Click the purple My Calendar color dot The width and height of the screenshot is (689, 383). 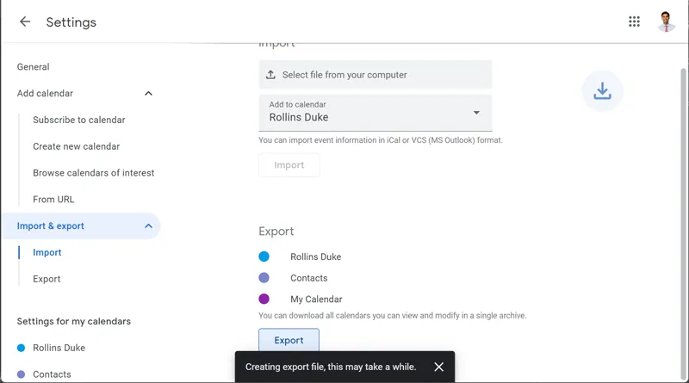[x=264, y=299]
